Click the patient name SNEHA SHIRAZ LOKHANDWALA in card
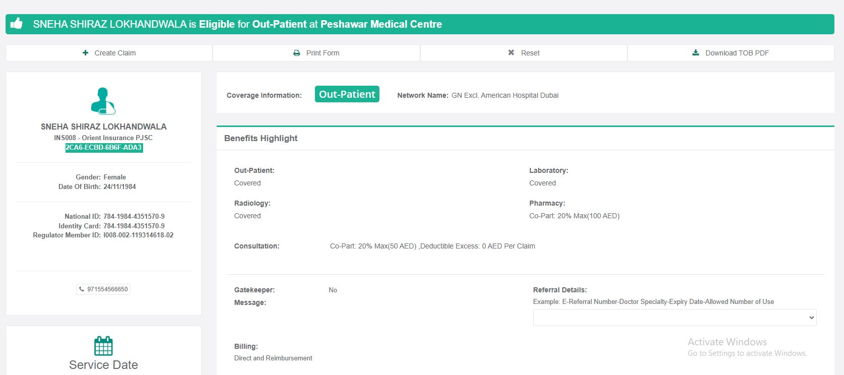 (104, 127)
